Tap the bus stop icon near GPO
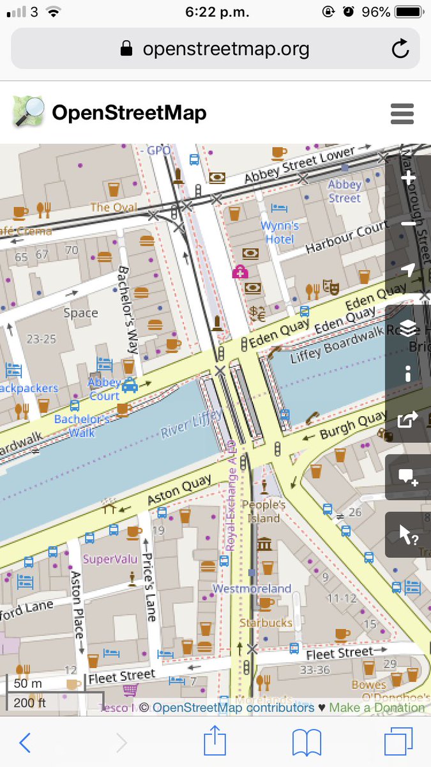The image size is (431, 767). click(194, 159)
